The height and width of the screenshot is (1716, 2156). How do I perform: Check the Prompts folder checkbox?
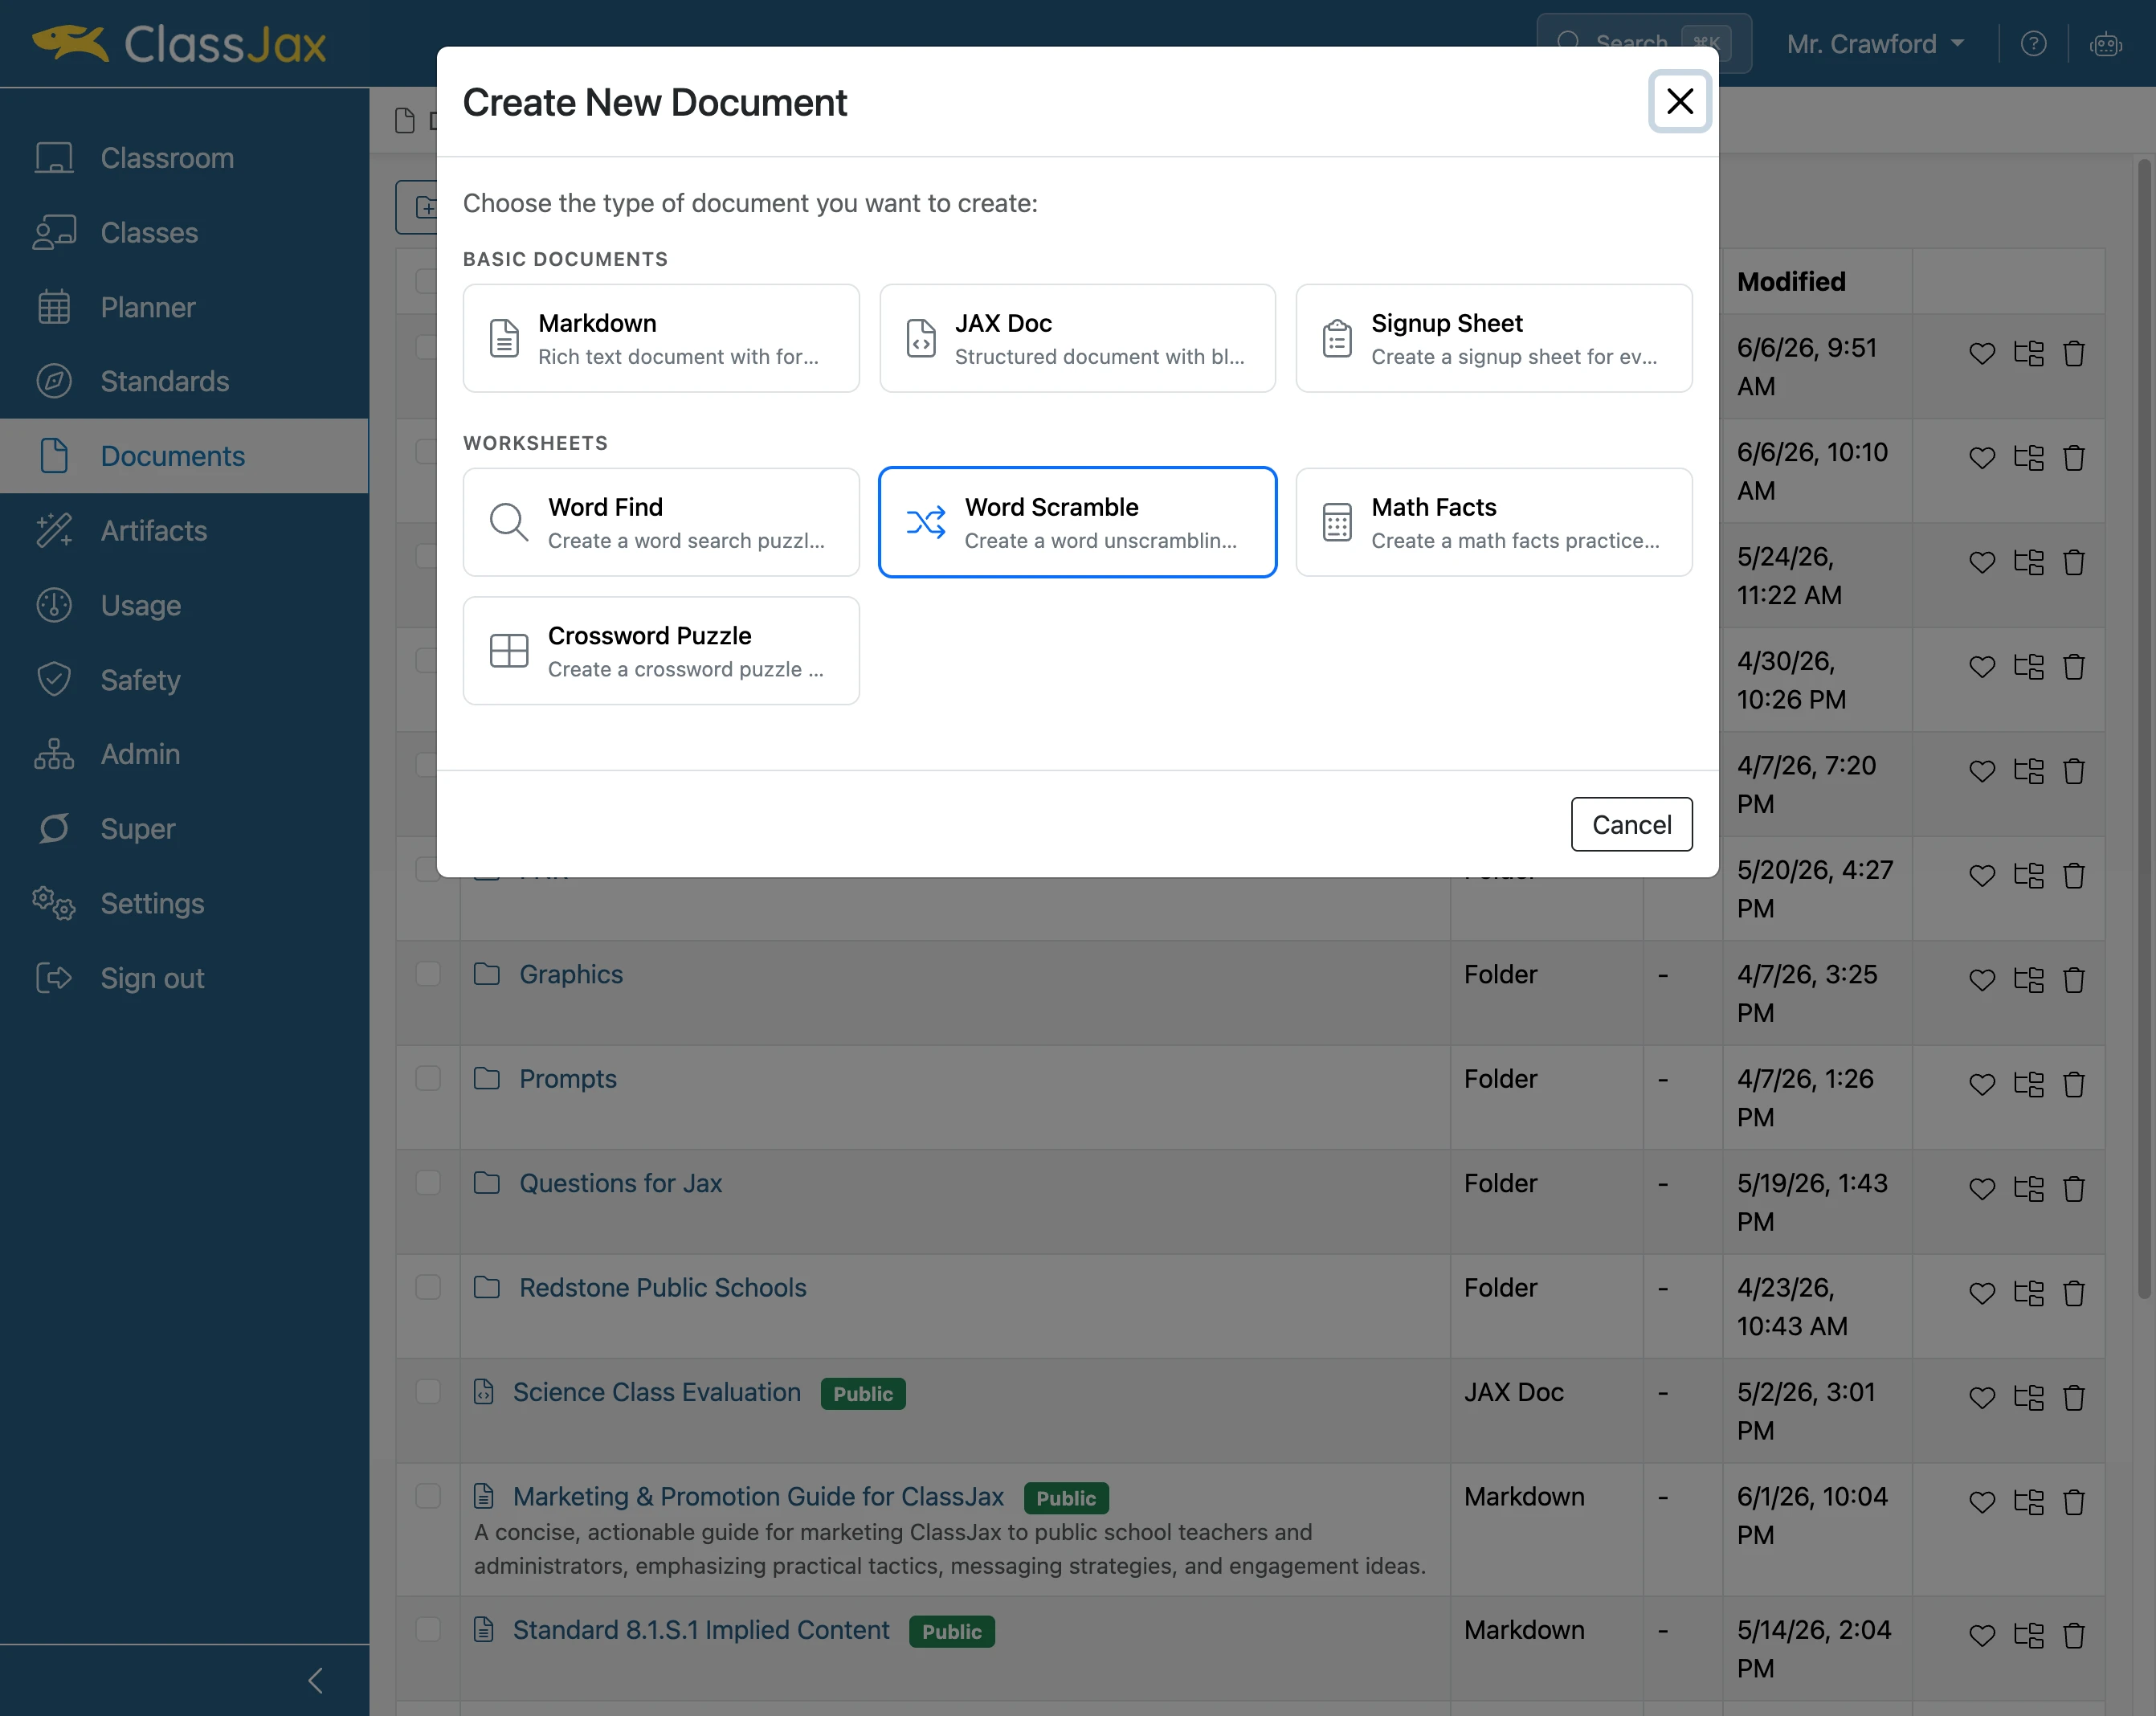point(428,1078)
